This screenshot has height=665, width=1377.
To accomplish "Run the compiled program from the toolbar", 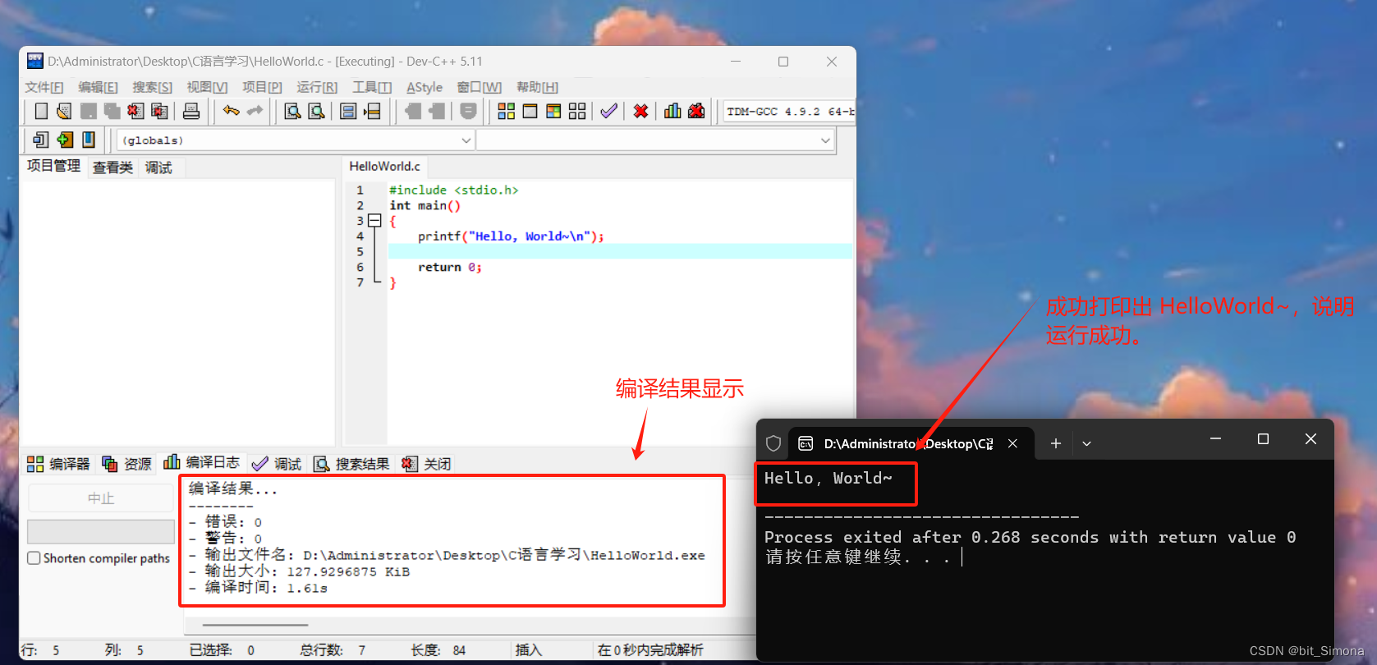I will point(530,111).
